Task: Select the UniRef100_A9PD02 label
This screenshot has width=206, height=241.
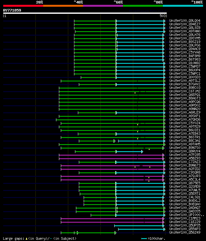Action: [185, 106]
